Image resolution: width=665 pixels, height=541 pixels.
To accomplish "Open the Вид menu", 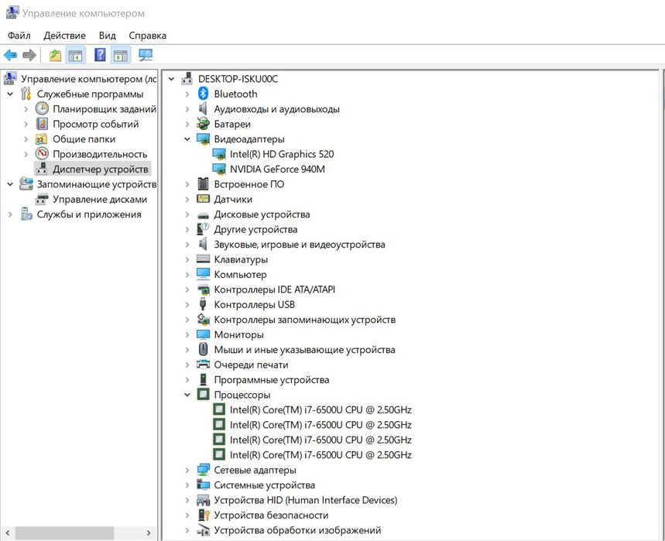I will [x=108, y=36].
